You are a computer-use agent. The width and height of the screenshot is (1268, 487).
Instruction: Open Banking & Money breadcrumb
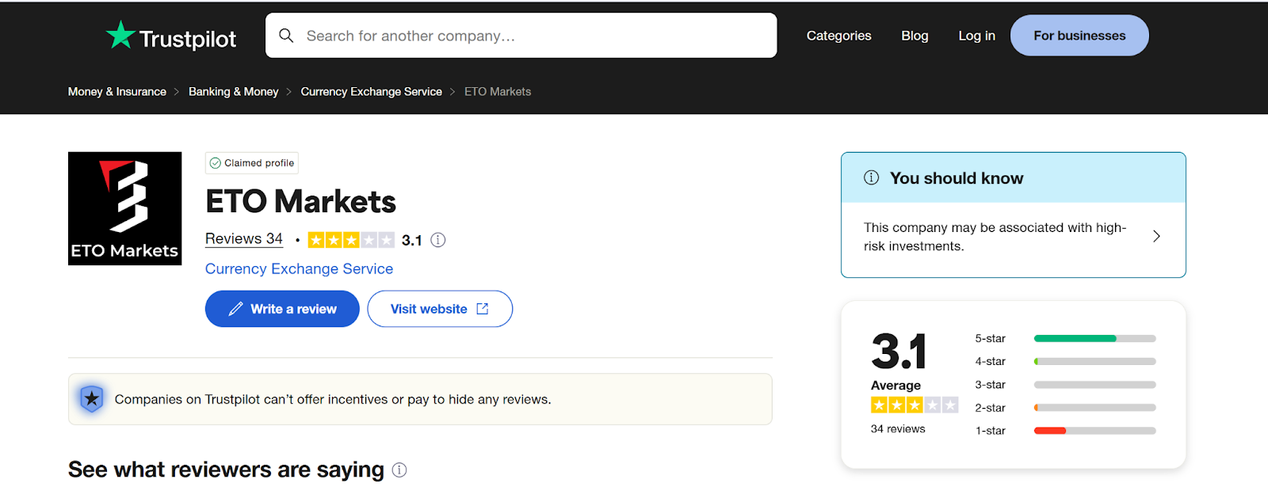pyautogui.click(x=234, y=92)
